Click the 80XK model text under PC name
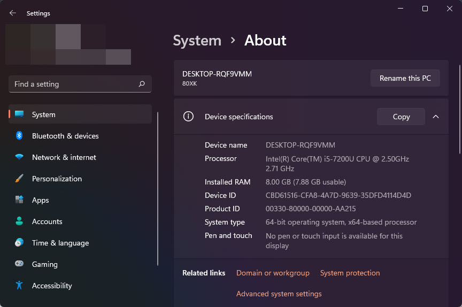The image size is (462, 307). point(189,83)
